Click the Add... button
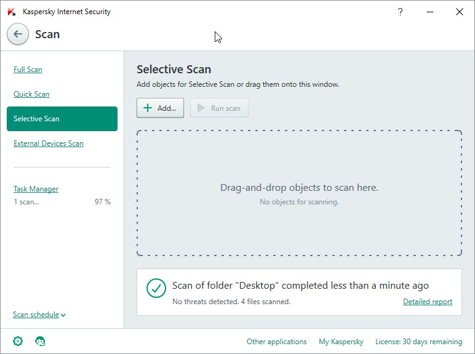This screenshot has width=475, height=354. pos(160,108)
